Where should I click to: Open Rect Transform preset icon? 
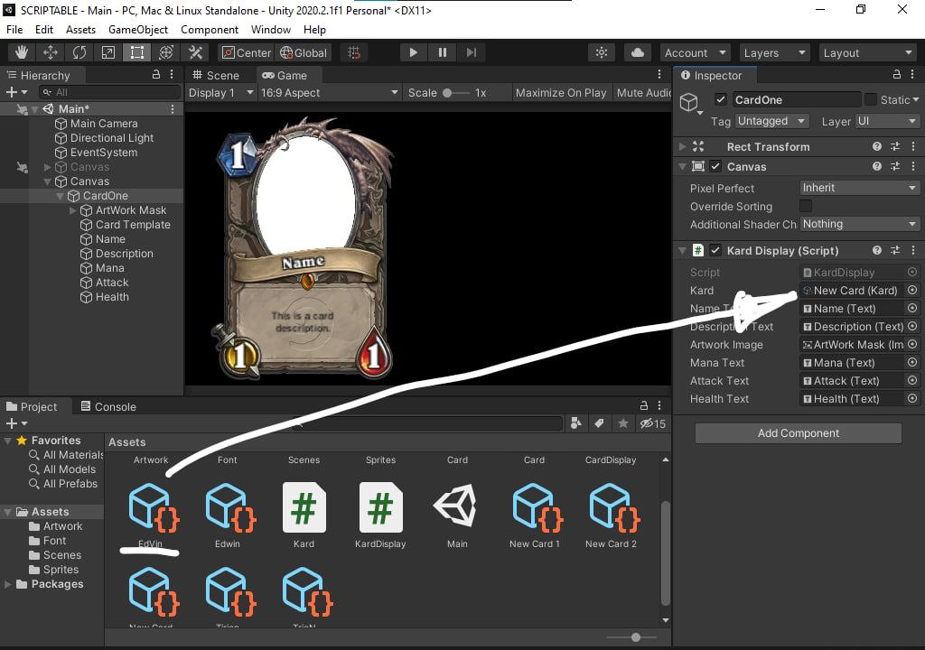(895, 146)
